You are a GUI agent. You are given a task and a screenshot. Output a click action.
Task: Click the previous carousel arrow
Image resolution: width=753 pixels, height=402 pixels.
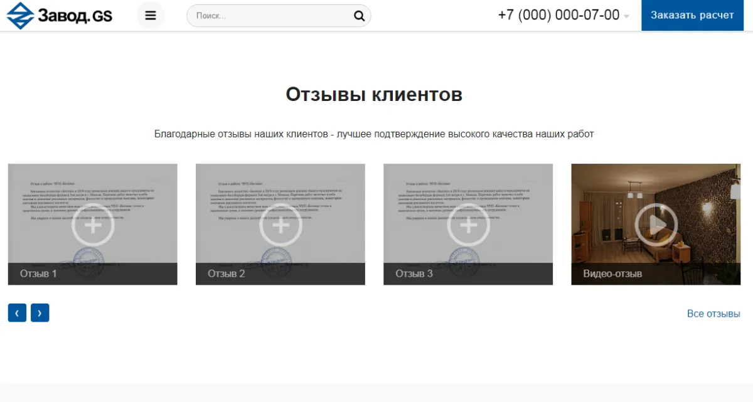coord(16,312)
